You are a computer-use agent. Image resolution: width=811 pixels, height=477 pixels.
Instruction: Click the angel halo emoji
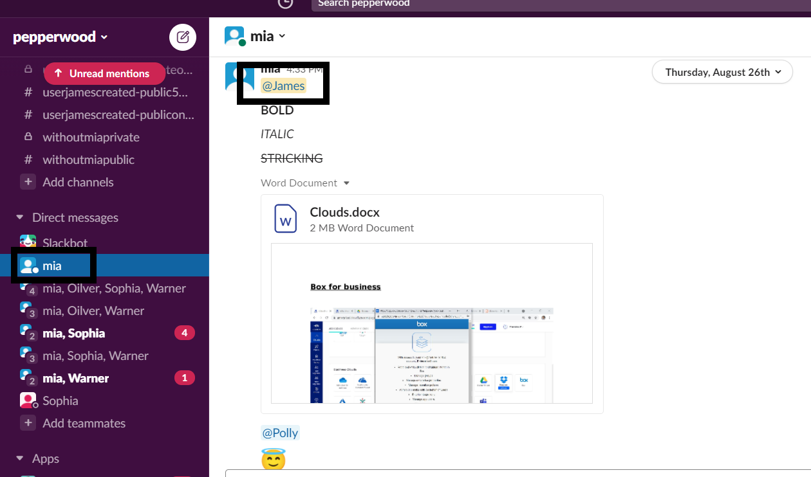[273, 461]
